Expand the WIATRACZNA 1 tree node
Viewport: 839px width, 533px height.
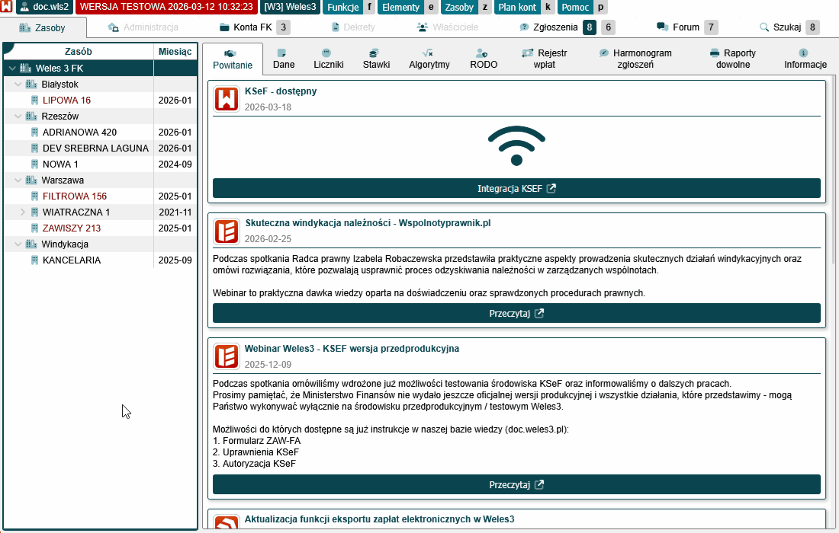pyautogui.click(x=23, y=212)
